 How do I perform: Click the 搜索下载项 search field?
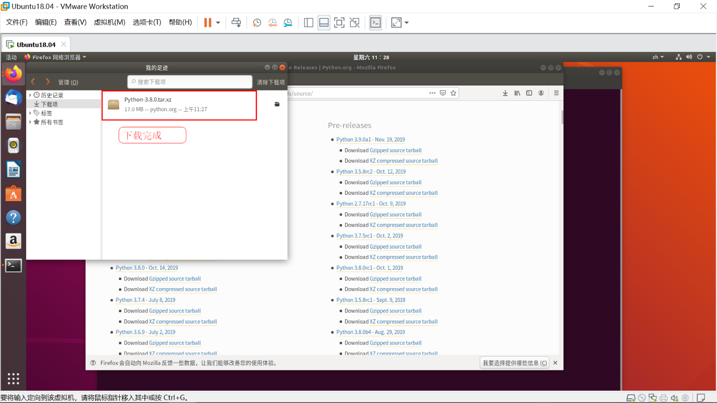coord(189,82)
